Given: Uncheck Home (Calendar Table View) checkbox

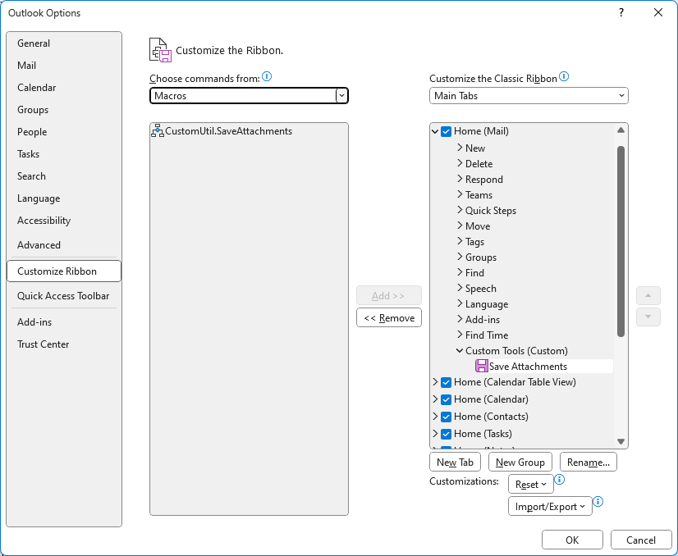Looking at the screenshot, I should 446,382.
